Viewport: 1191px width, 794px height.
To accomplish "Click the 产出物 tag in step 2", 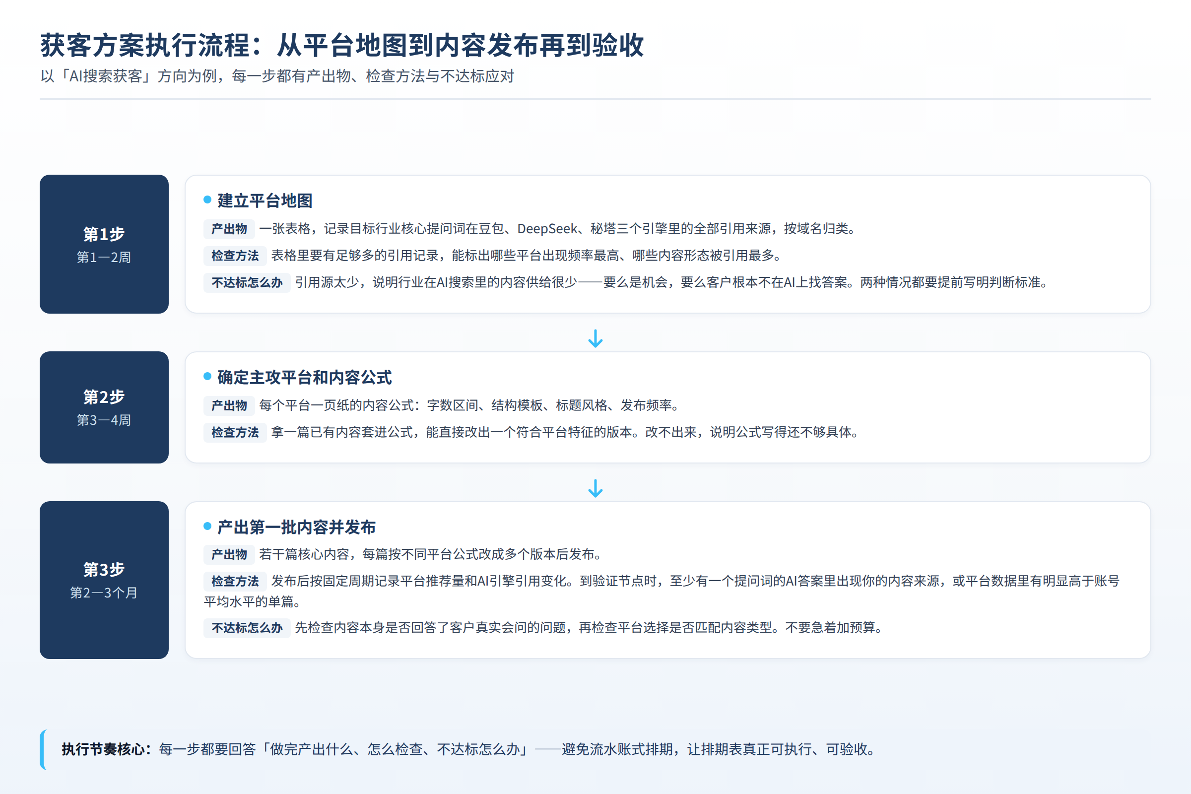I will 229,405.
